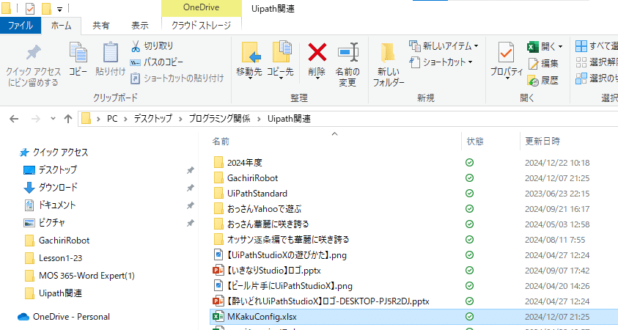Select the UiPathStandard folder
The width and height of the screenshot is (618, 330).
point(250,193)
